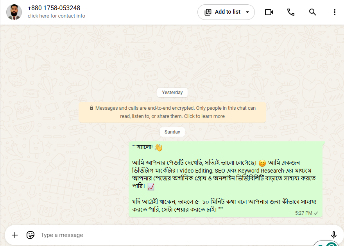
Task: Click the microphone voice message icon
Action: coord(333,235)
